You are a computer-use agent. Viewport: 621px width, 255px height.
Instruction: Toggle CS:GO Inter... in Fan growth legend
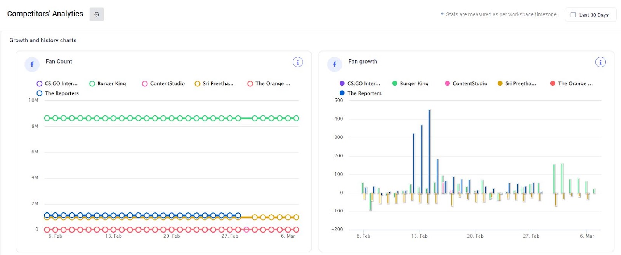pos(360,83)
